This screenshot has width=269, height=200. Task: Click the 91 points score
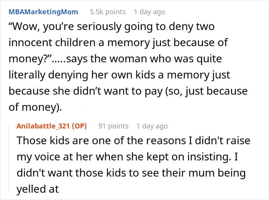tap(113, 126)
